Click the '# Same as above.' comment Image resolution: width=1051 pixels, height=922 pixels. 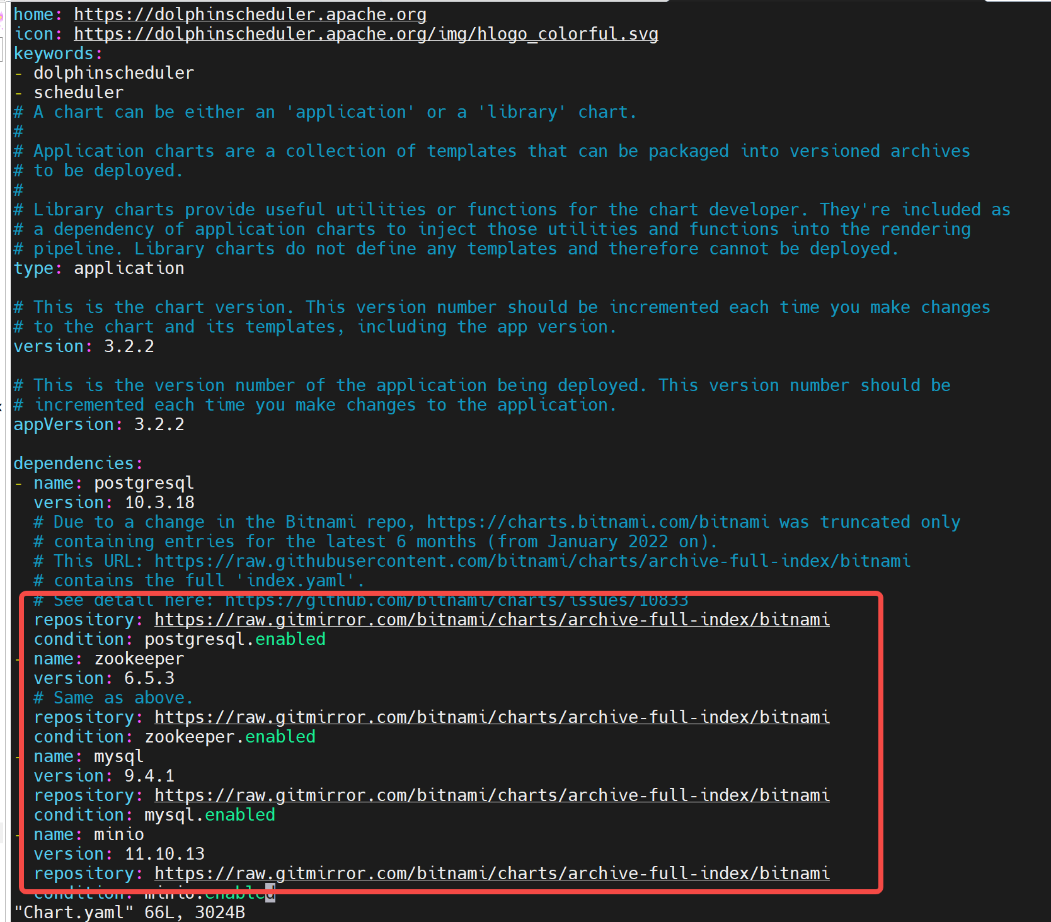113,698
